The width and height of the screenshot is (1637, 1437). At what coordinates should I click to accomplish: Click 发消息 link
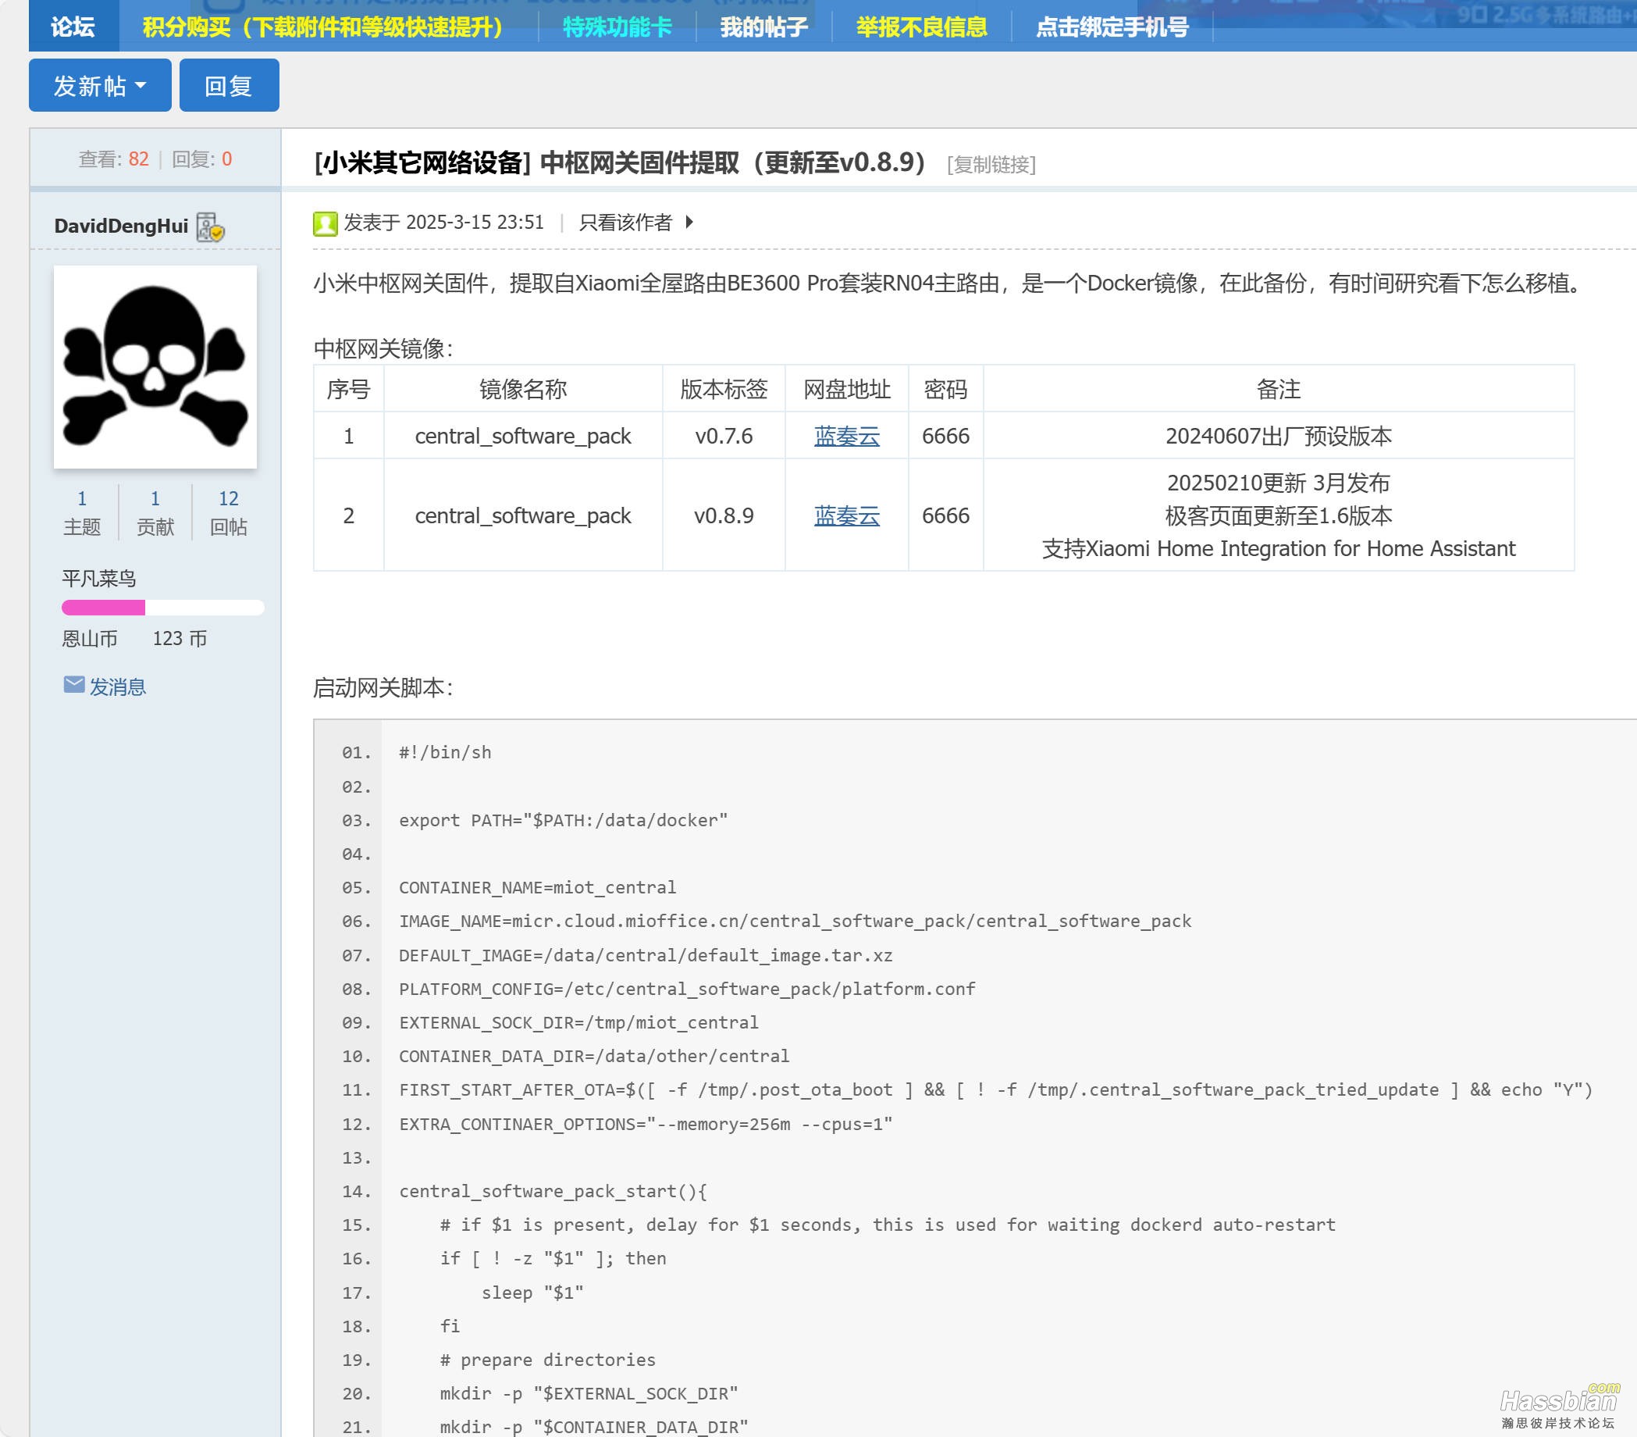click(x=117, y=686)
